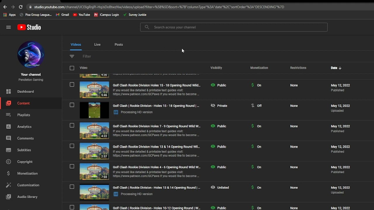Open the Copyright section
Screen dimensions: 374x210
click(25, 162)
